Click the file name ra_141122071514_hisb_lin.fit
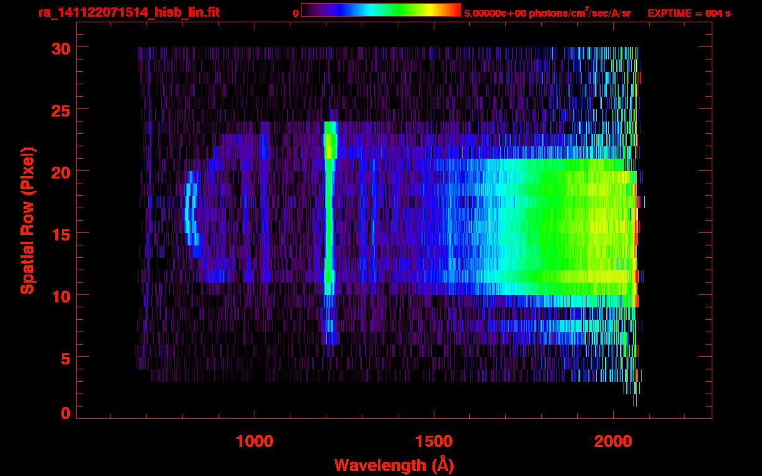Image resolution: width=762 pixels, height=476 pixels. pyautogui.click(x=128, y=12)
